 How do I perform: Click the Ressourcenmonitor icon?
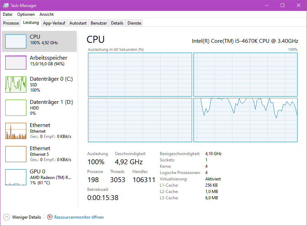[x=50, y=217]
